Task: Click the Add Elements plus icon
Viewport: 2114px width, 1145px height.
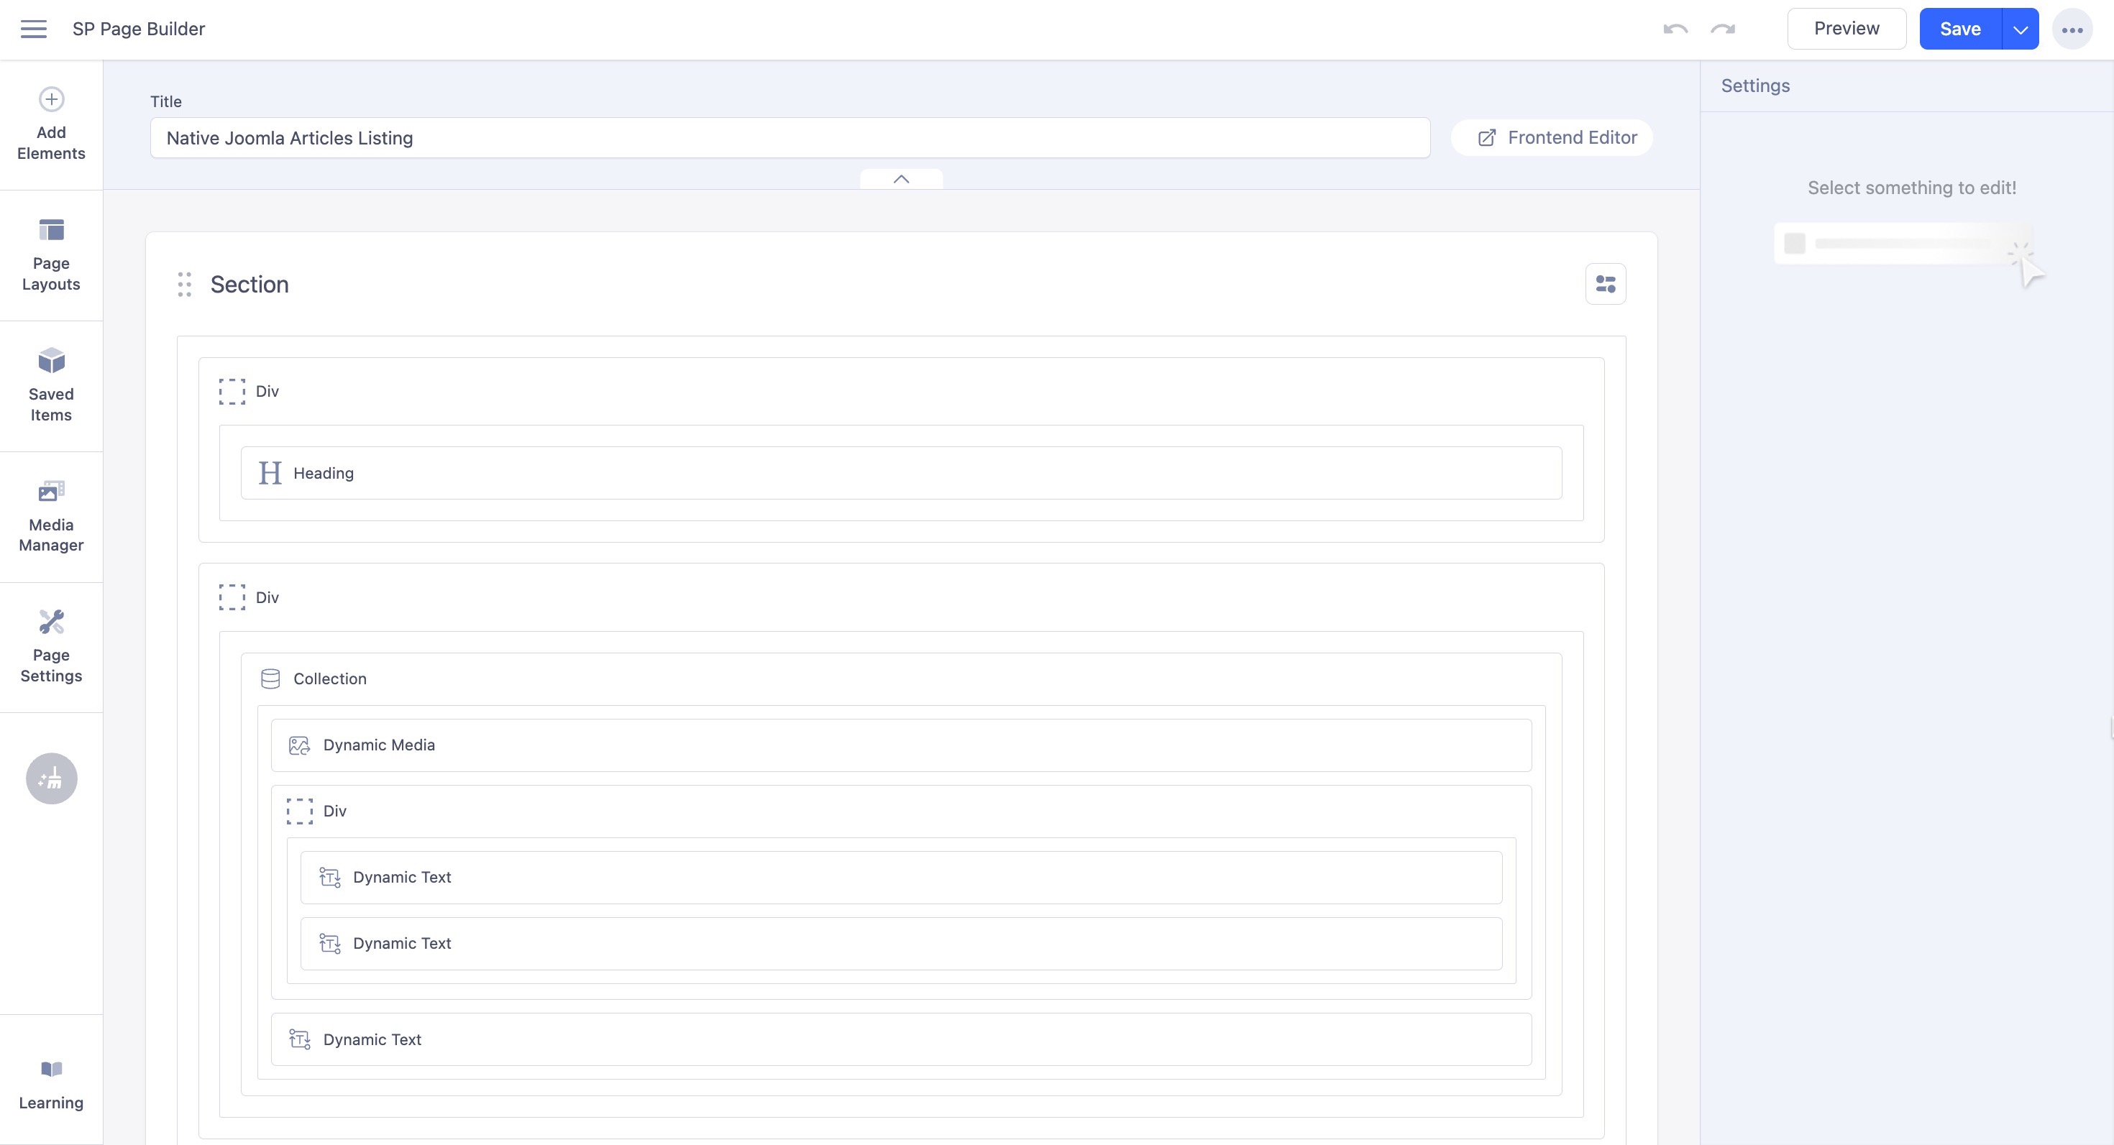Action: point(51,99)
